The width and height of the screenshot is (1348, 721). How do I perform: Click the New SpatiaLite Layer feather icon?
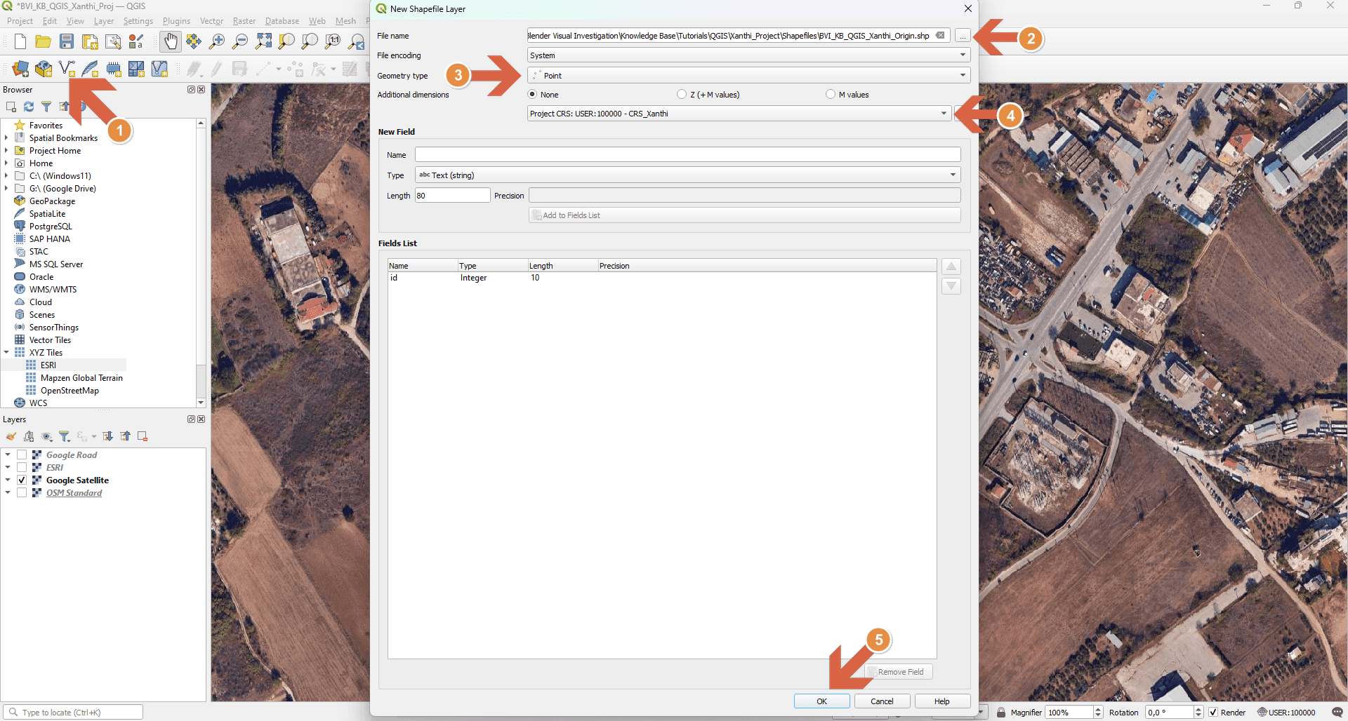[x=90, y=69]
